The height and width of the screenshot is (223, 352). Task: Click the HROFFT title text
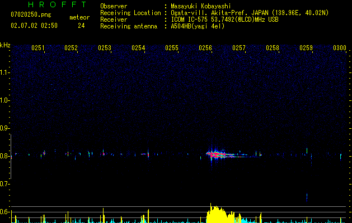(x=57, y=4)
